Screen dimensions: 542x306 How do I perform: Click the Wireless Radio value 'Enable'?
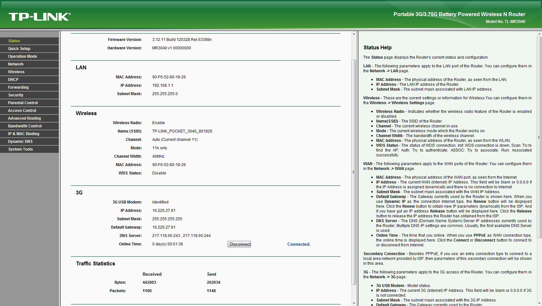[x=159, y=123]
